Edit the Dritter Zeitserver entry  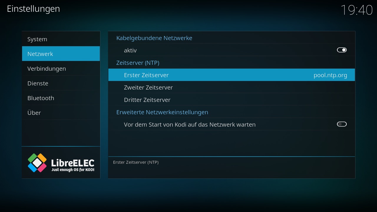click(x=232, y=100)
